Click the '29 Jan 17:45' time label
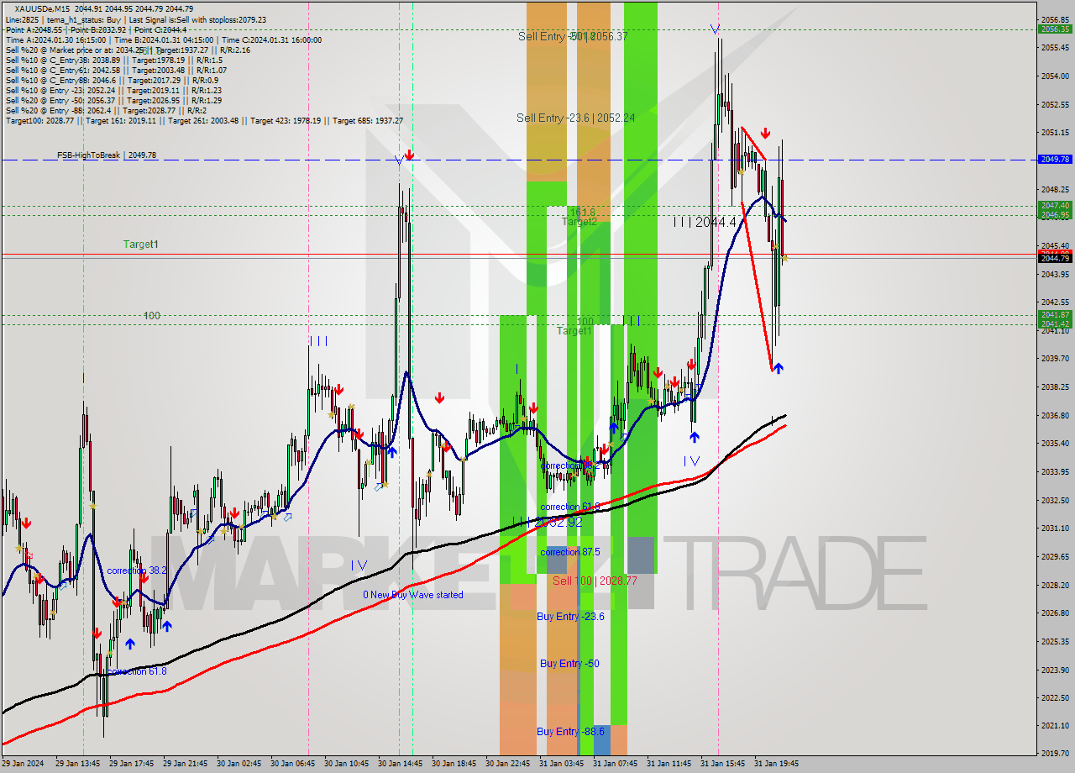1075x773 pixels. coord(132,764)
